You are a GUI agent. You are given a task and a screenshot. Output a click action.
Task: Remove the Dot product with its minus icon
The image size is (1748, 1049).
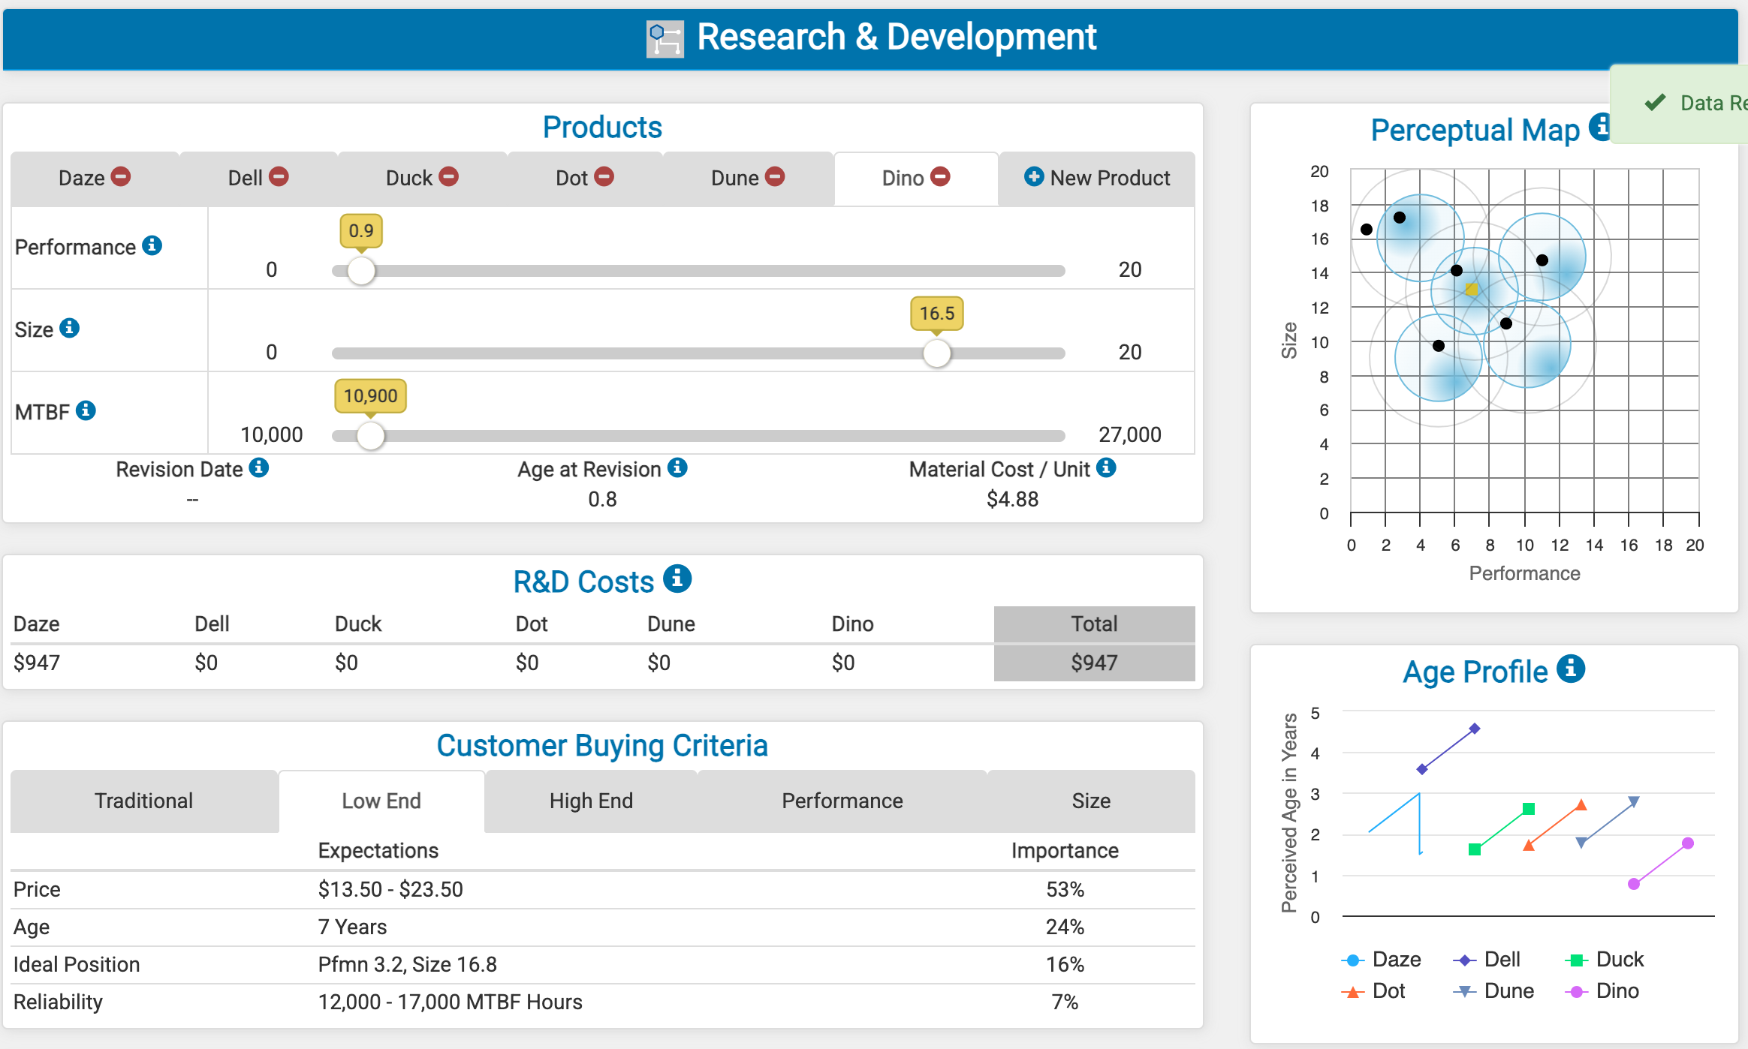(x=604, y=177)
